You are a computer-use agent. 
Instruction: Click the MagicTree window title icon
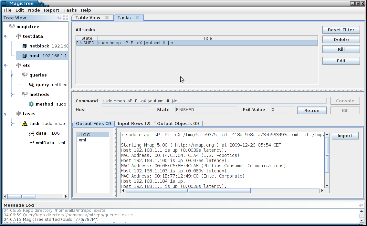coord(4,4)
